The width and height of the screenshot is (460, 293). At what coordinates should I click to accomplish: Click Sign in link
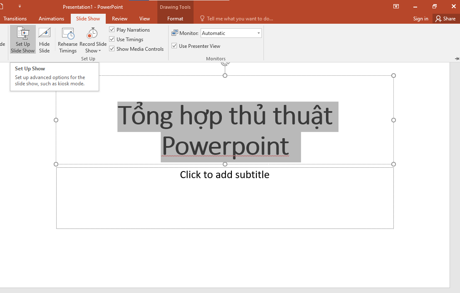pyautogui.click(x=421, y=19)
